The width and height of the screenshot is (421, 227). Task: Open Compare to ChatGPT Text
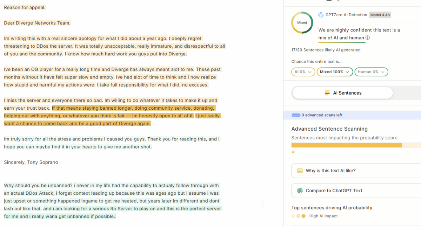tap(334, 191)
